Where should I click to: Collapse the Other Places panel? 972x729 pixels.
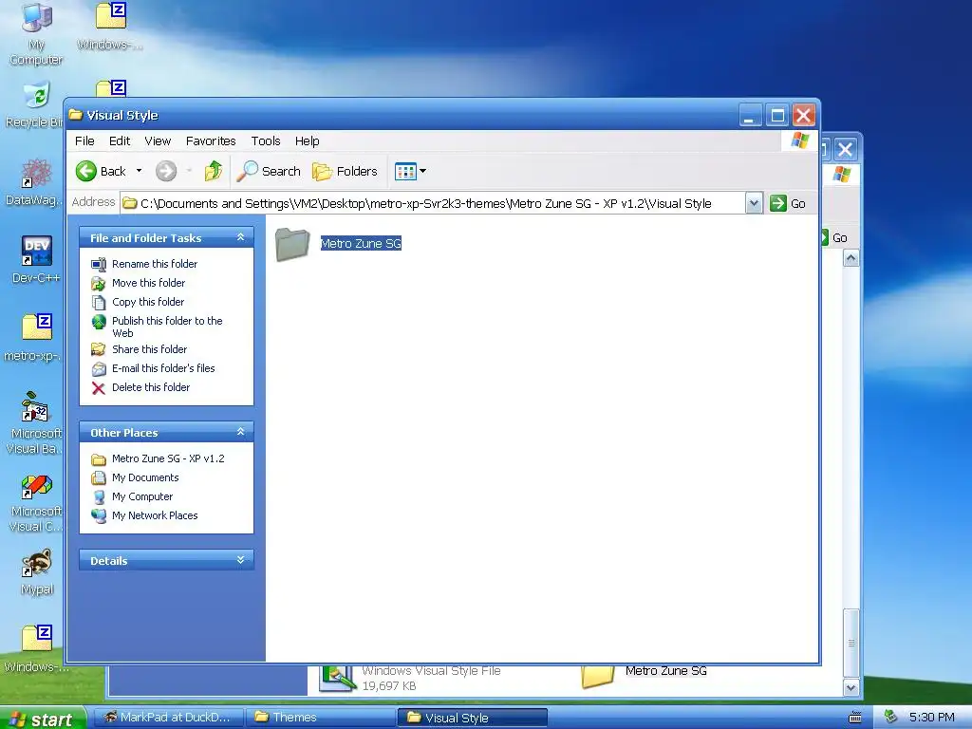pyautogui.click(x=240, y=432)
